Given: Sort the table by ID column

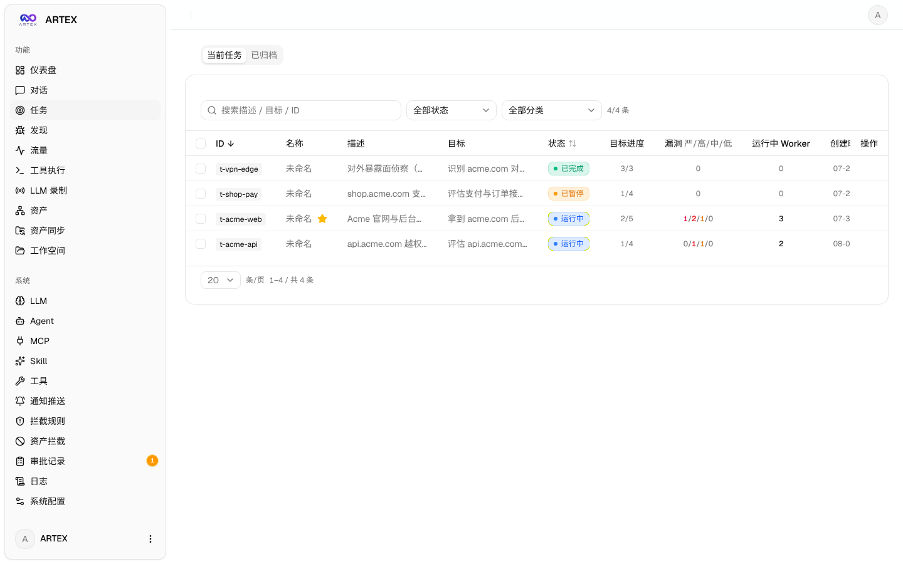Looking at the screenshot, I should [225, 144].
